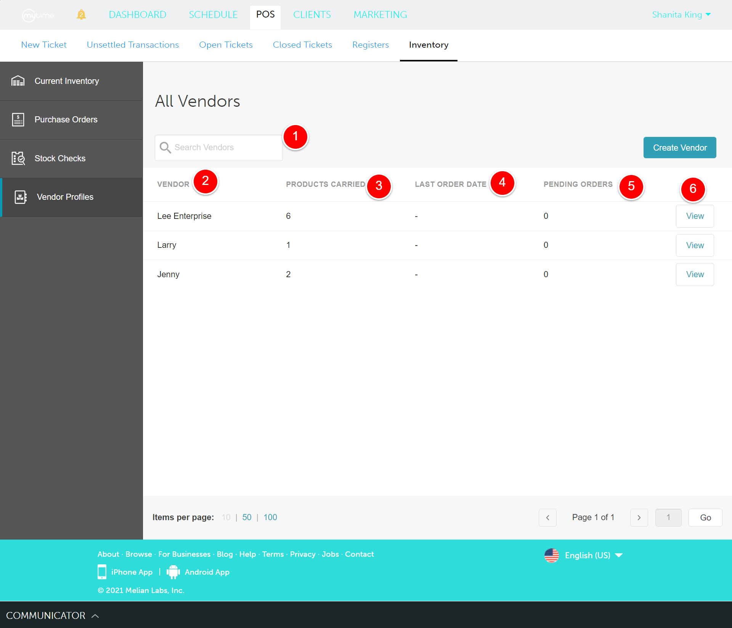Go to previous page arrow
This screenshot has width=732, height=628.
pyautogui.click(x=547, y=517)
